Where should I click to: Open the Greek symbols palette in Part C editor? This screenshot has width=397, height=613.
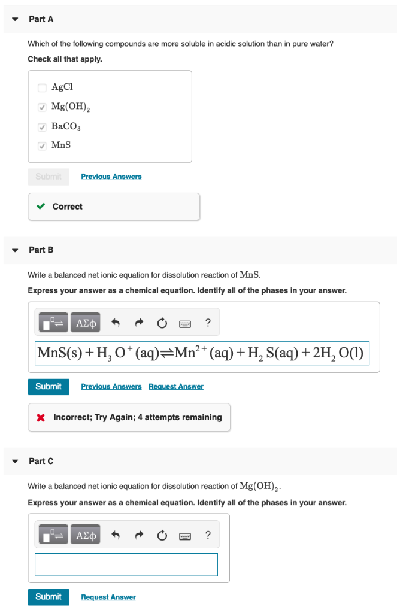coord(85,534)
